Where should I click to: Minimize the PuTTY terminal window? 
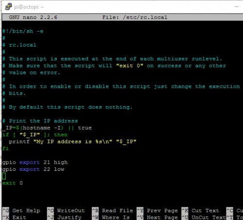pyautogui.click(x=236, y=7)
